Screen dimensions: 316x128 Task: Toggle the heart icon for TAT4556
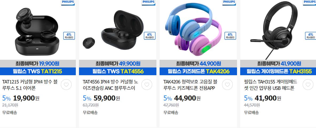point(147,85)
